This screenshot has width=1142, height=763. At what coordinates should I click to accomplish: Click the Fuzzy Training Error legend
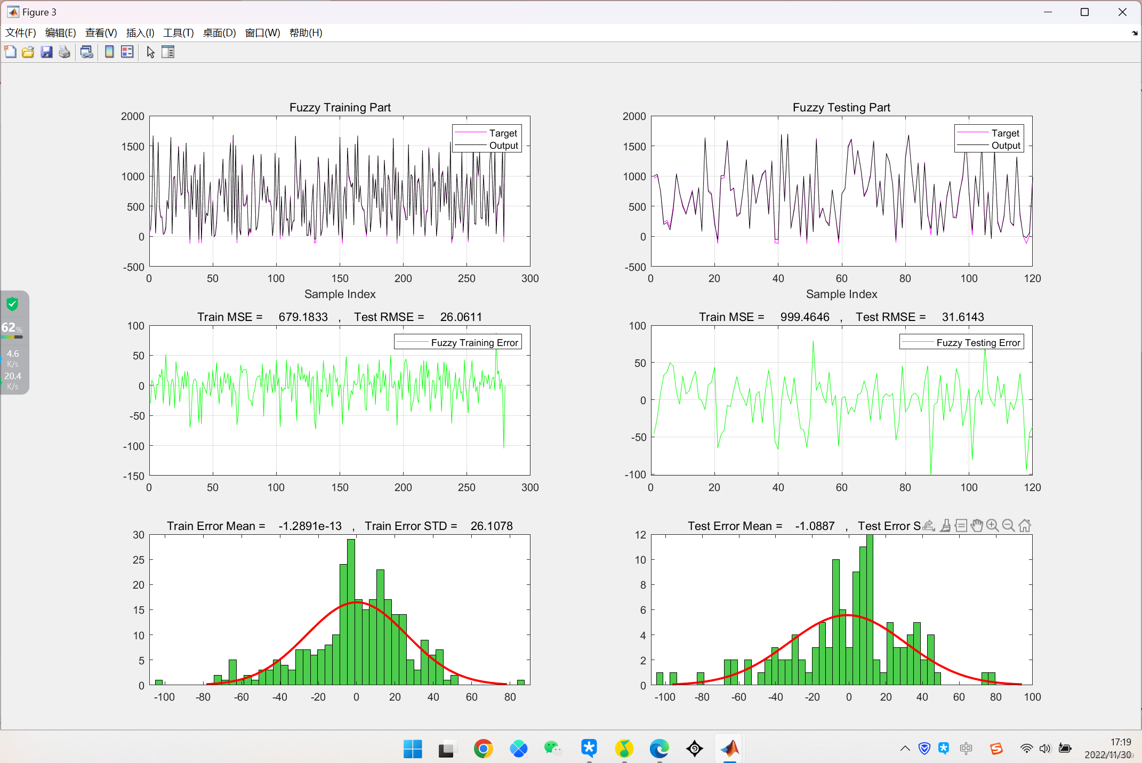tap(457, 342)
